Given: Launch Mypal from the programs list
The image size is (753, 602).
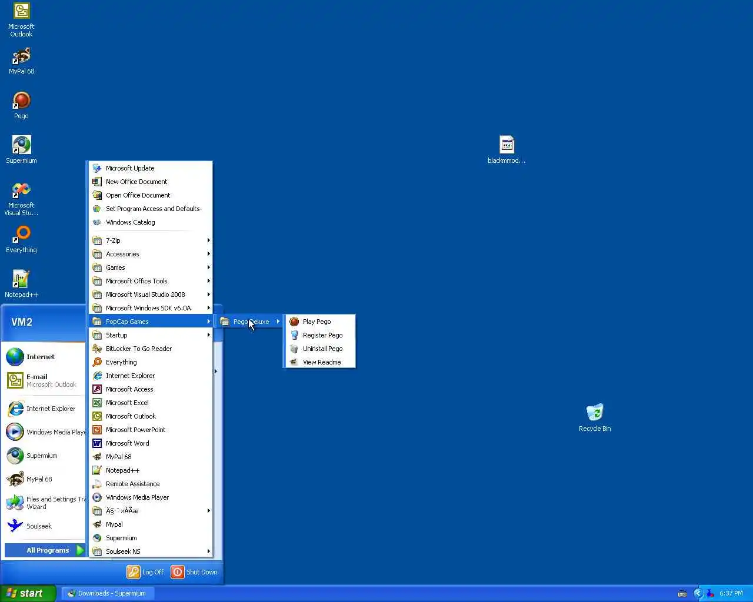Looking at the screenshot, I should (151, 524).
